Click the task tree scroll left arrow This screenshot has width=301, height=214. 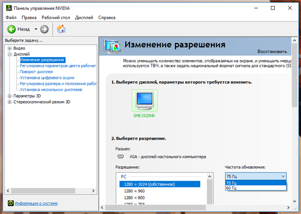point(8,191)
